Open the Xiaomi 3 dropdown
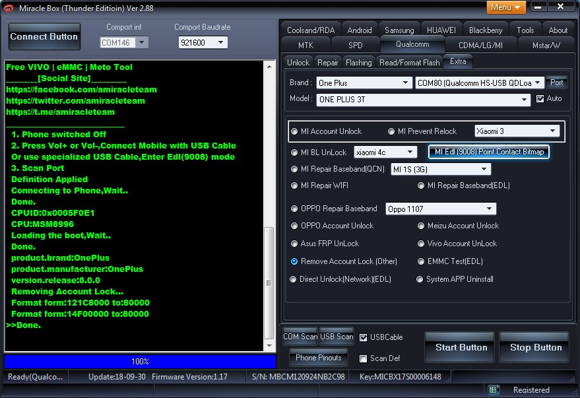 [x=517, y=131]
